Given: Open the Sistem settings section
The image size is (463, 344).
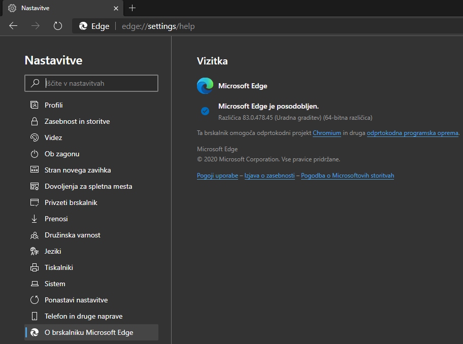Looking at the screenshot, I should [91, 284].
